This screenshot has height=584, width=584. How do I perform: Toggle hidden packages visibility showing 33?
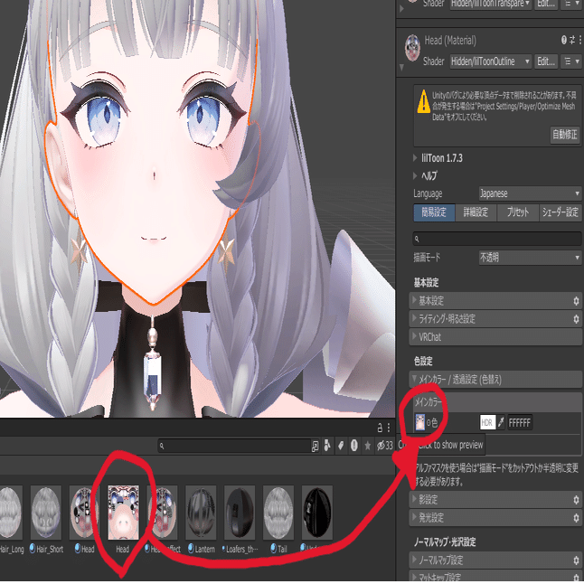click(x=385, y=446)
